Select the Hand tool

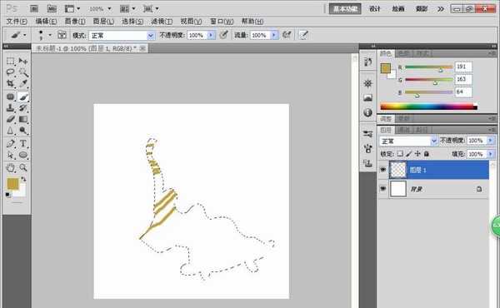pos(11,168)
